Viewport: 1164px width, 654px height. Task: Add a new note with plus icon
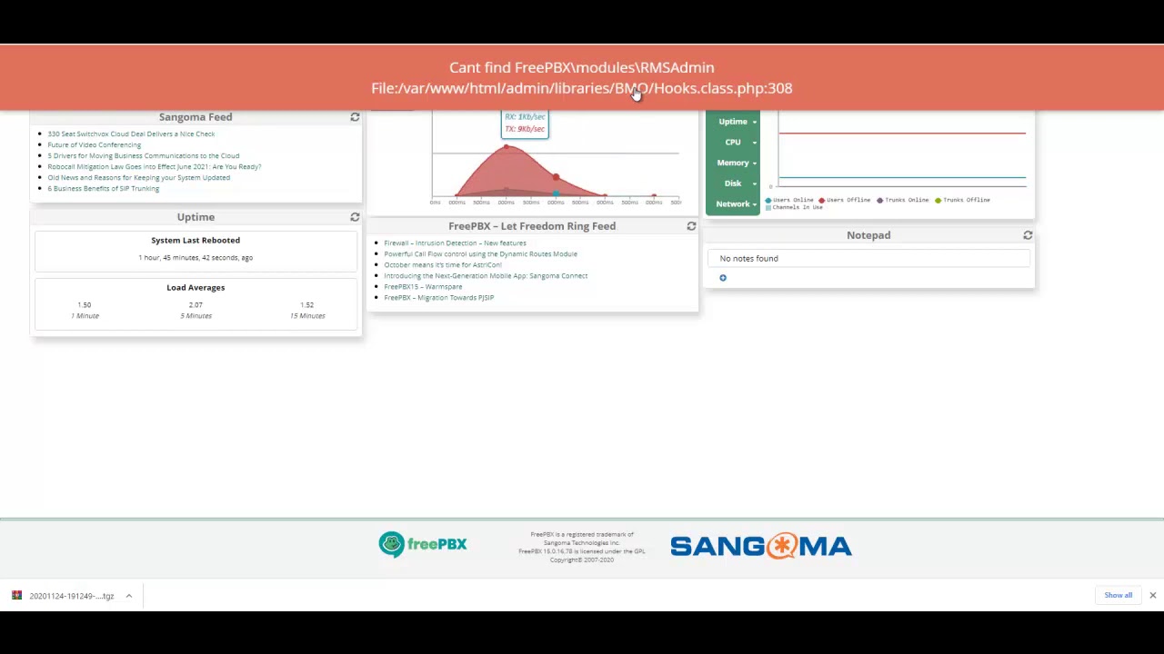[x=723, y=278]
